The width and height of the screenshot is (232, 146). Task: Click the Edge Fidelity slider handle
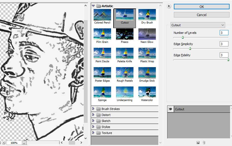228,60
